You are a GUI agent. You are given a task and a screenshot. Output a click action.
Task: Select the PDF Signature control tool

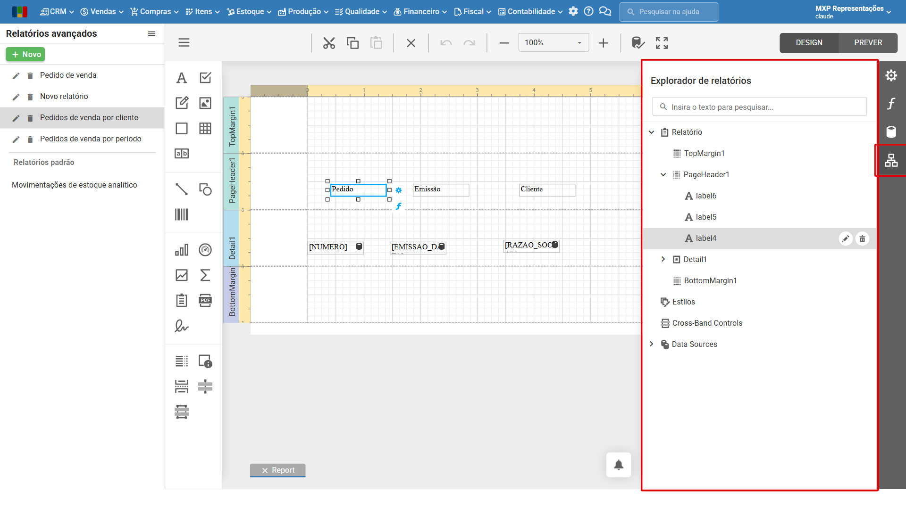(x=182, y=326)
